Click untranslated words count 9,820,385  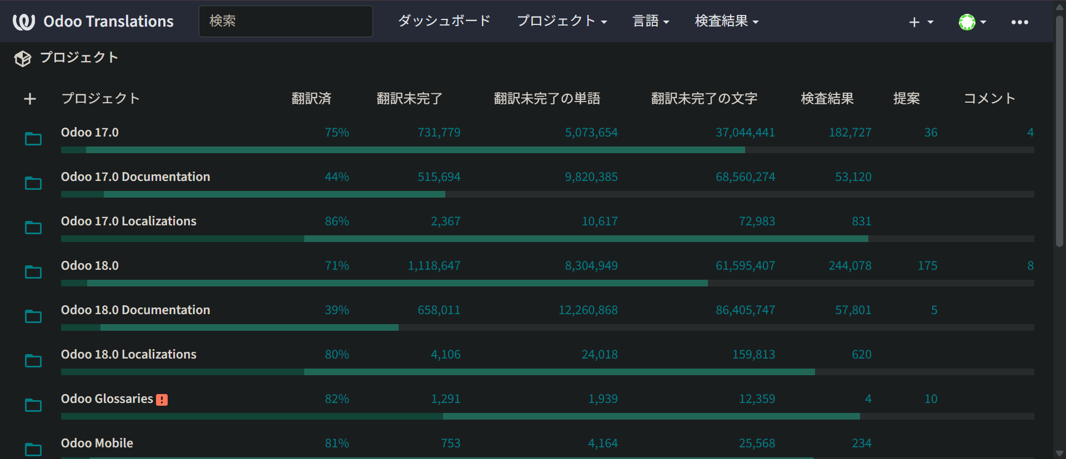(591, 177)
